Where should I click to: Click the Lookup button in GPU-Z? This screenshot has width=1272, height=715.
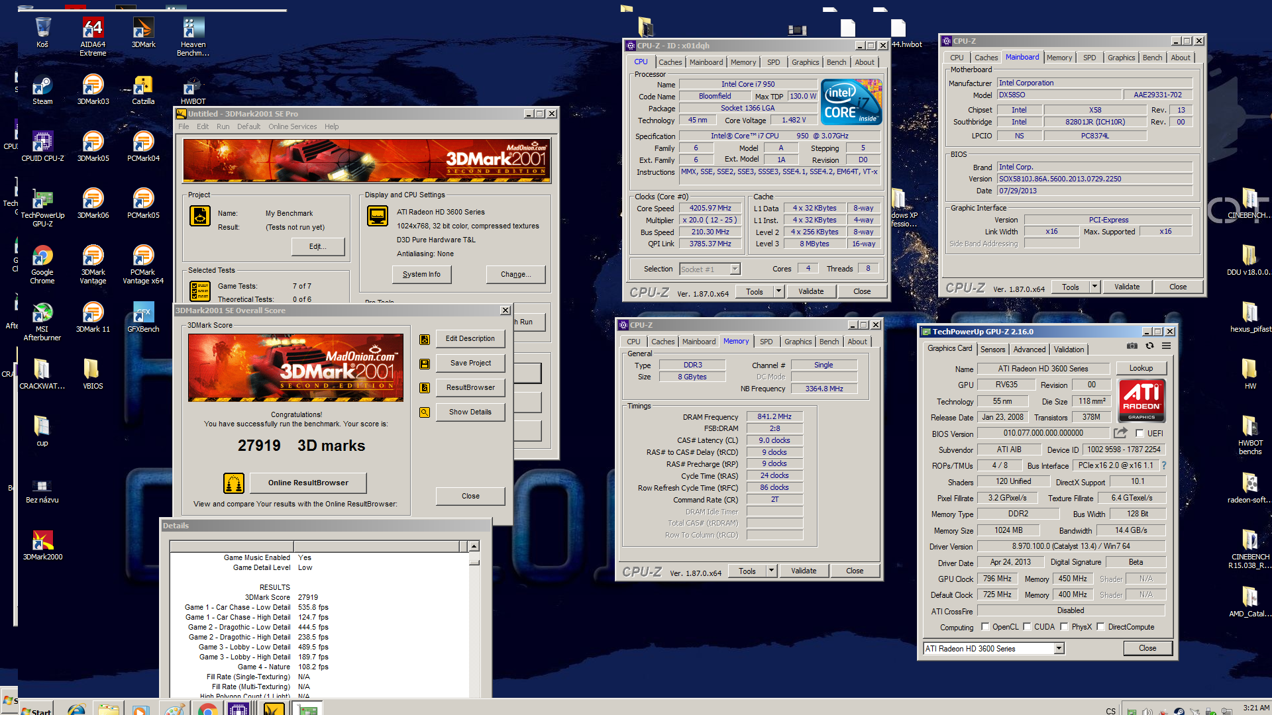1141,368
